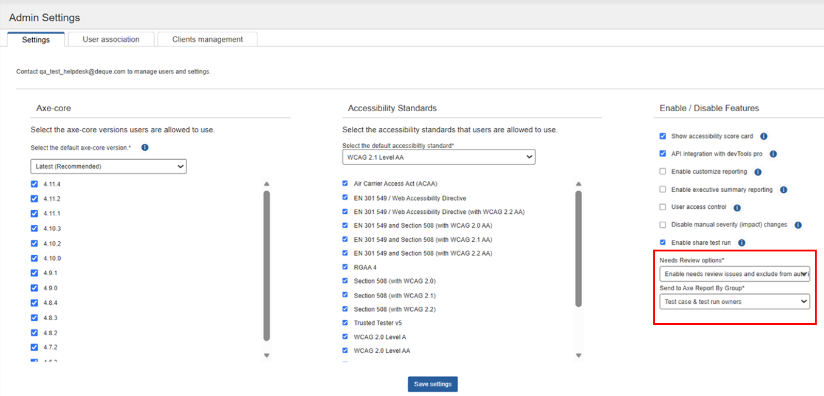824x396 pixels.
Task: Enable customize reporting checkbox
Action: 663,172
